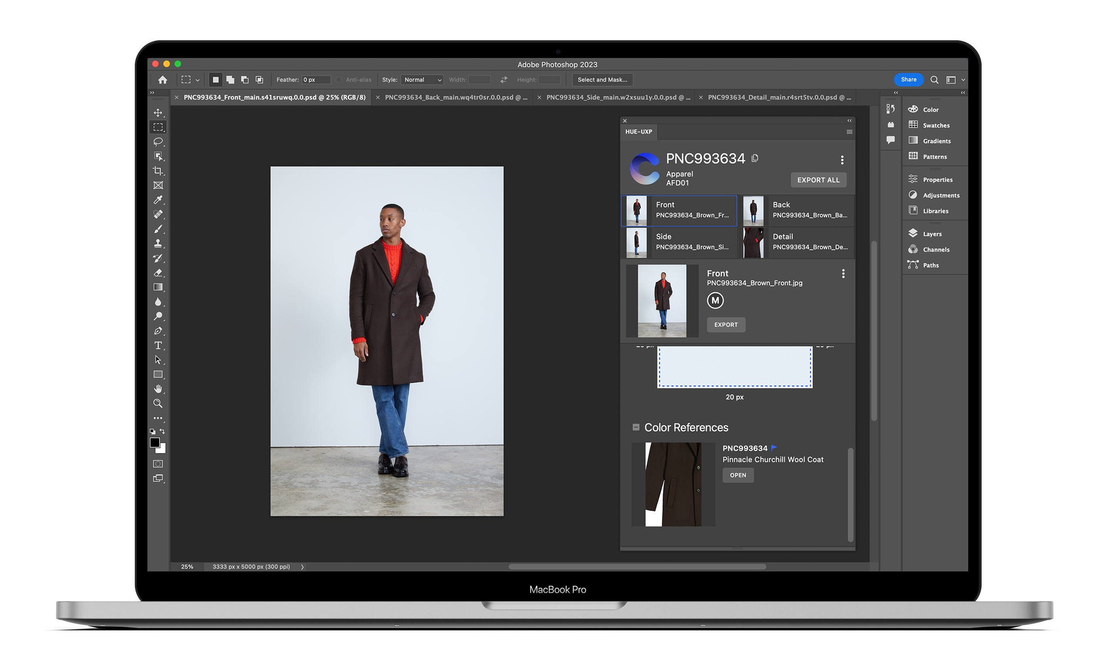Viewport: 1113px width, 672px height.
Task: Switch to the PNC993634_Detail_main tab
Action: (x=780, y=97)
